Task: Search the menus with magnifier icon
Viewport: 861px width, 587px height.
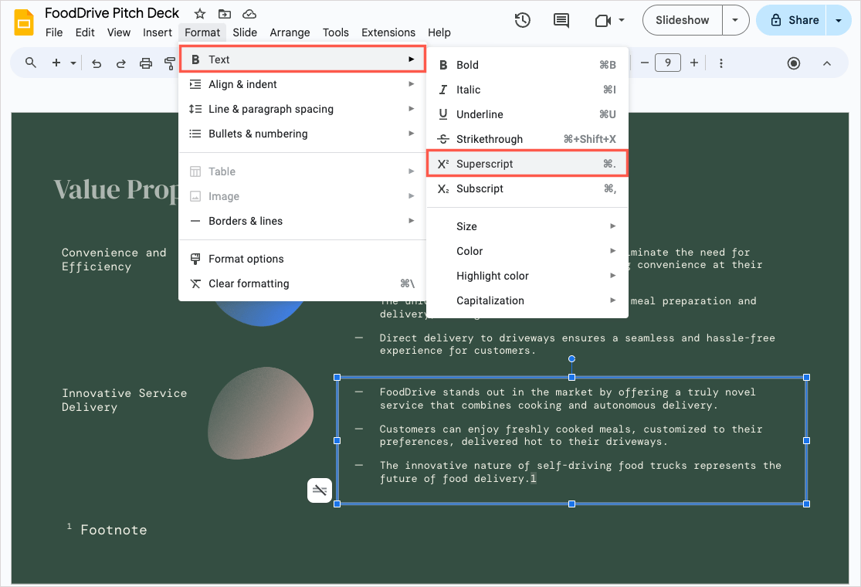Action: pyautogui.click(x=31, y=63)
